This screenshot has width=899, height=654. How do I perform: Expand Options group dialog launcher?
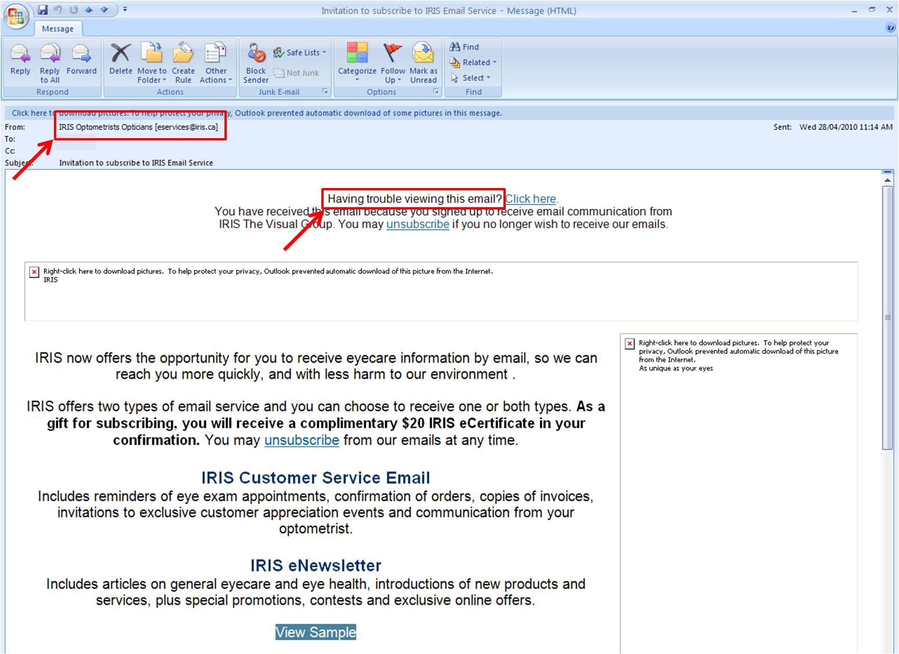pos(436,92)
